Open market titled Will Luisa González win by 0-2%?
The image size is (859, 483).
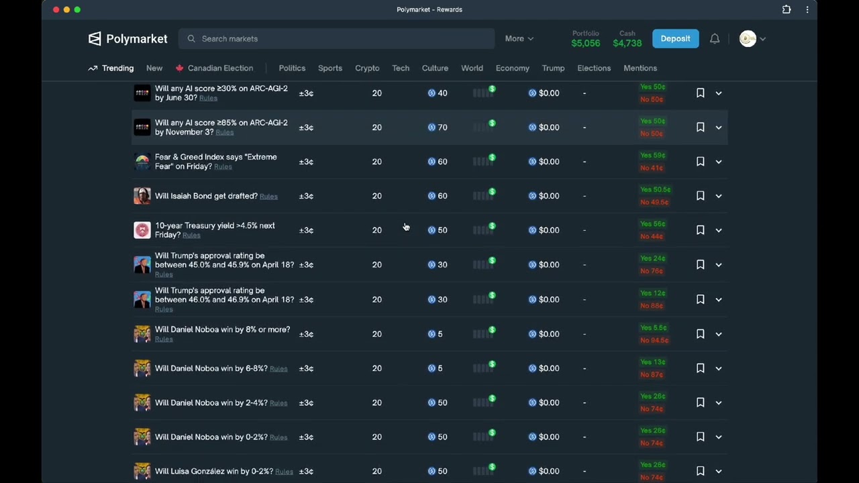point(214,471)
